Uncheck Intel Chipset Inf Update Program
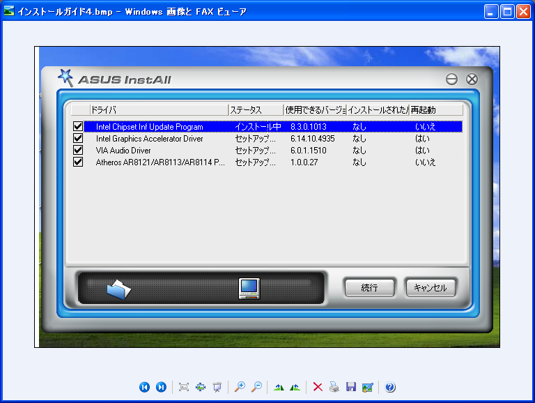 78,126
